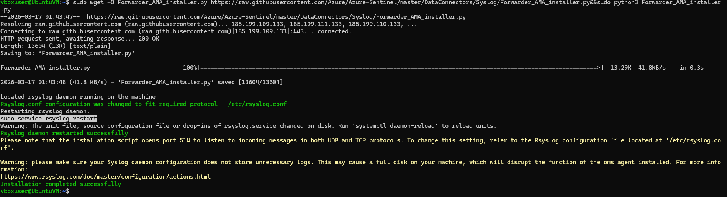Click the '100%' download percentage

click(x=190, y=68)
